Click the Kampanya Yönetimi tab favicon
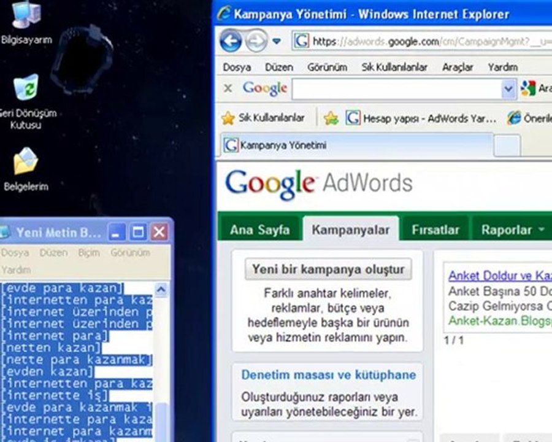The height and width of the screenshot is (442, 552). pos(231,145)
